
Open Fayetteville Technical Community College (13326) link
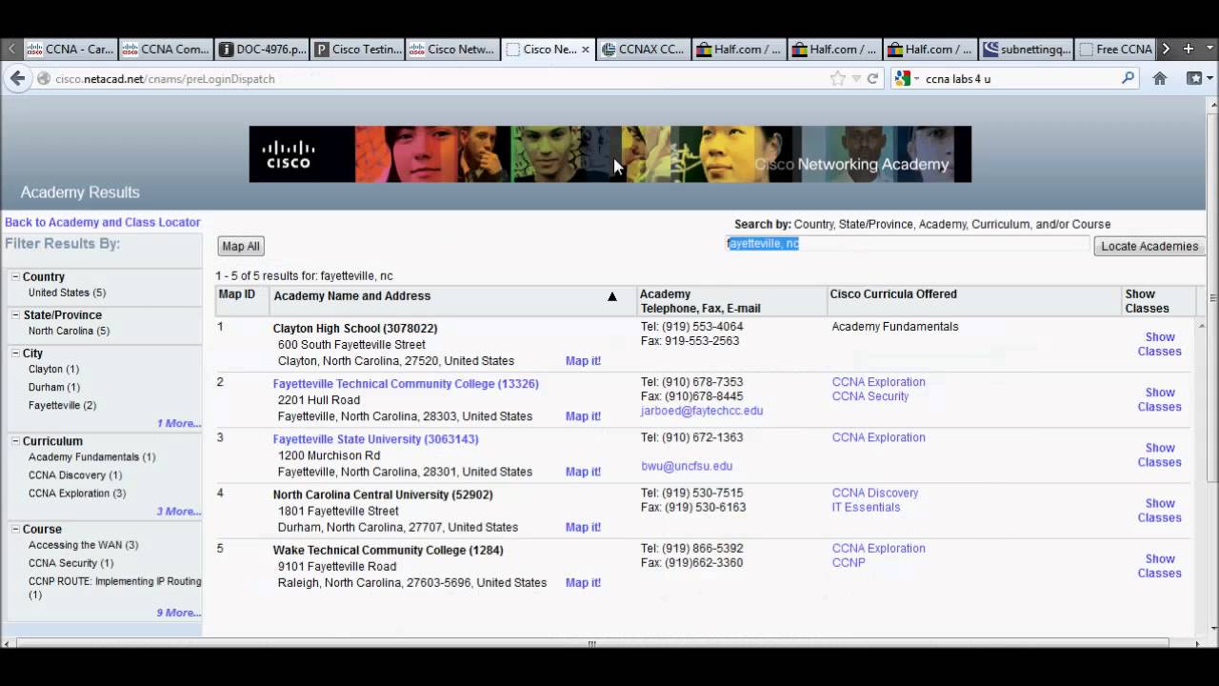(406, 384)
